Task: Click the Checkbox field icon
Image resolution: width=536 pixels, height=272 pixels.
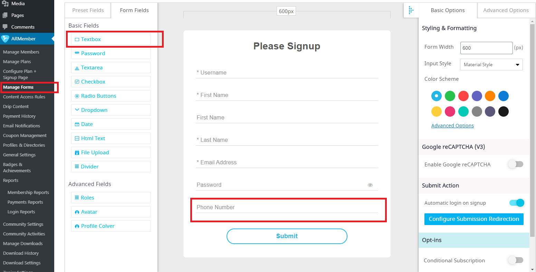Action: (x=77, y=82)
